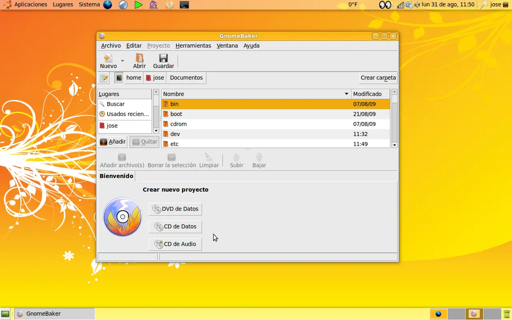Click the Añadir archivo(s) toolbar icon

[x=122, y=157]
